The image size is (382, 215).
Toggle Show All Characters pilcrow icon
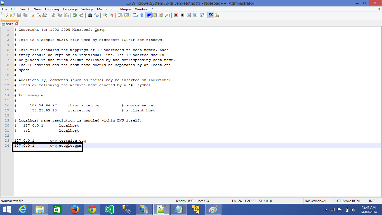pyautogui.click(x=142, y=15)
